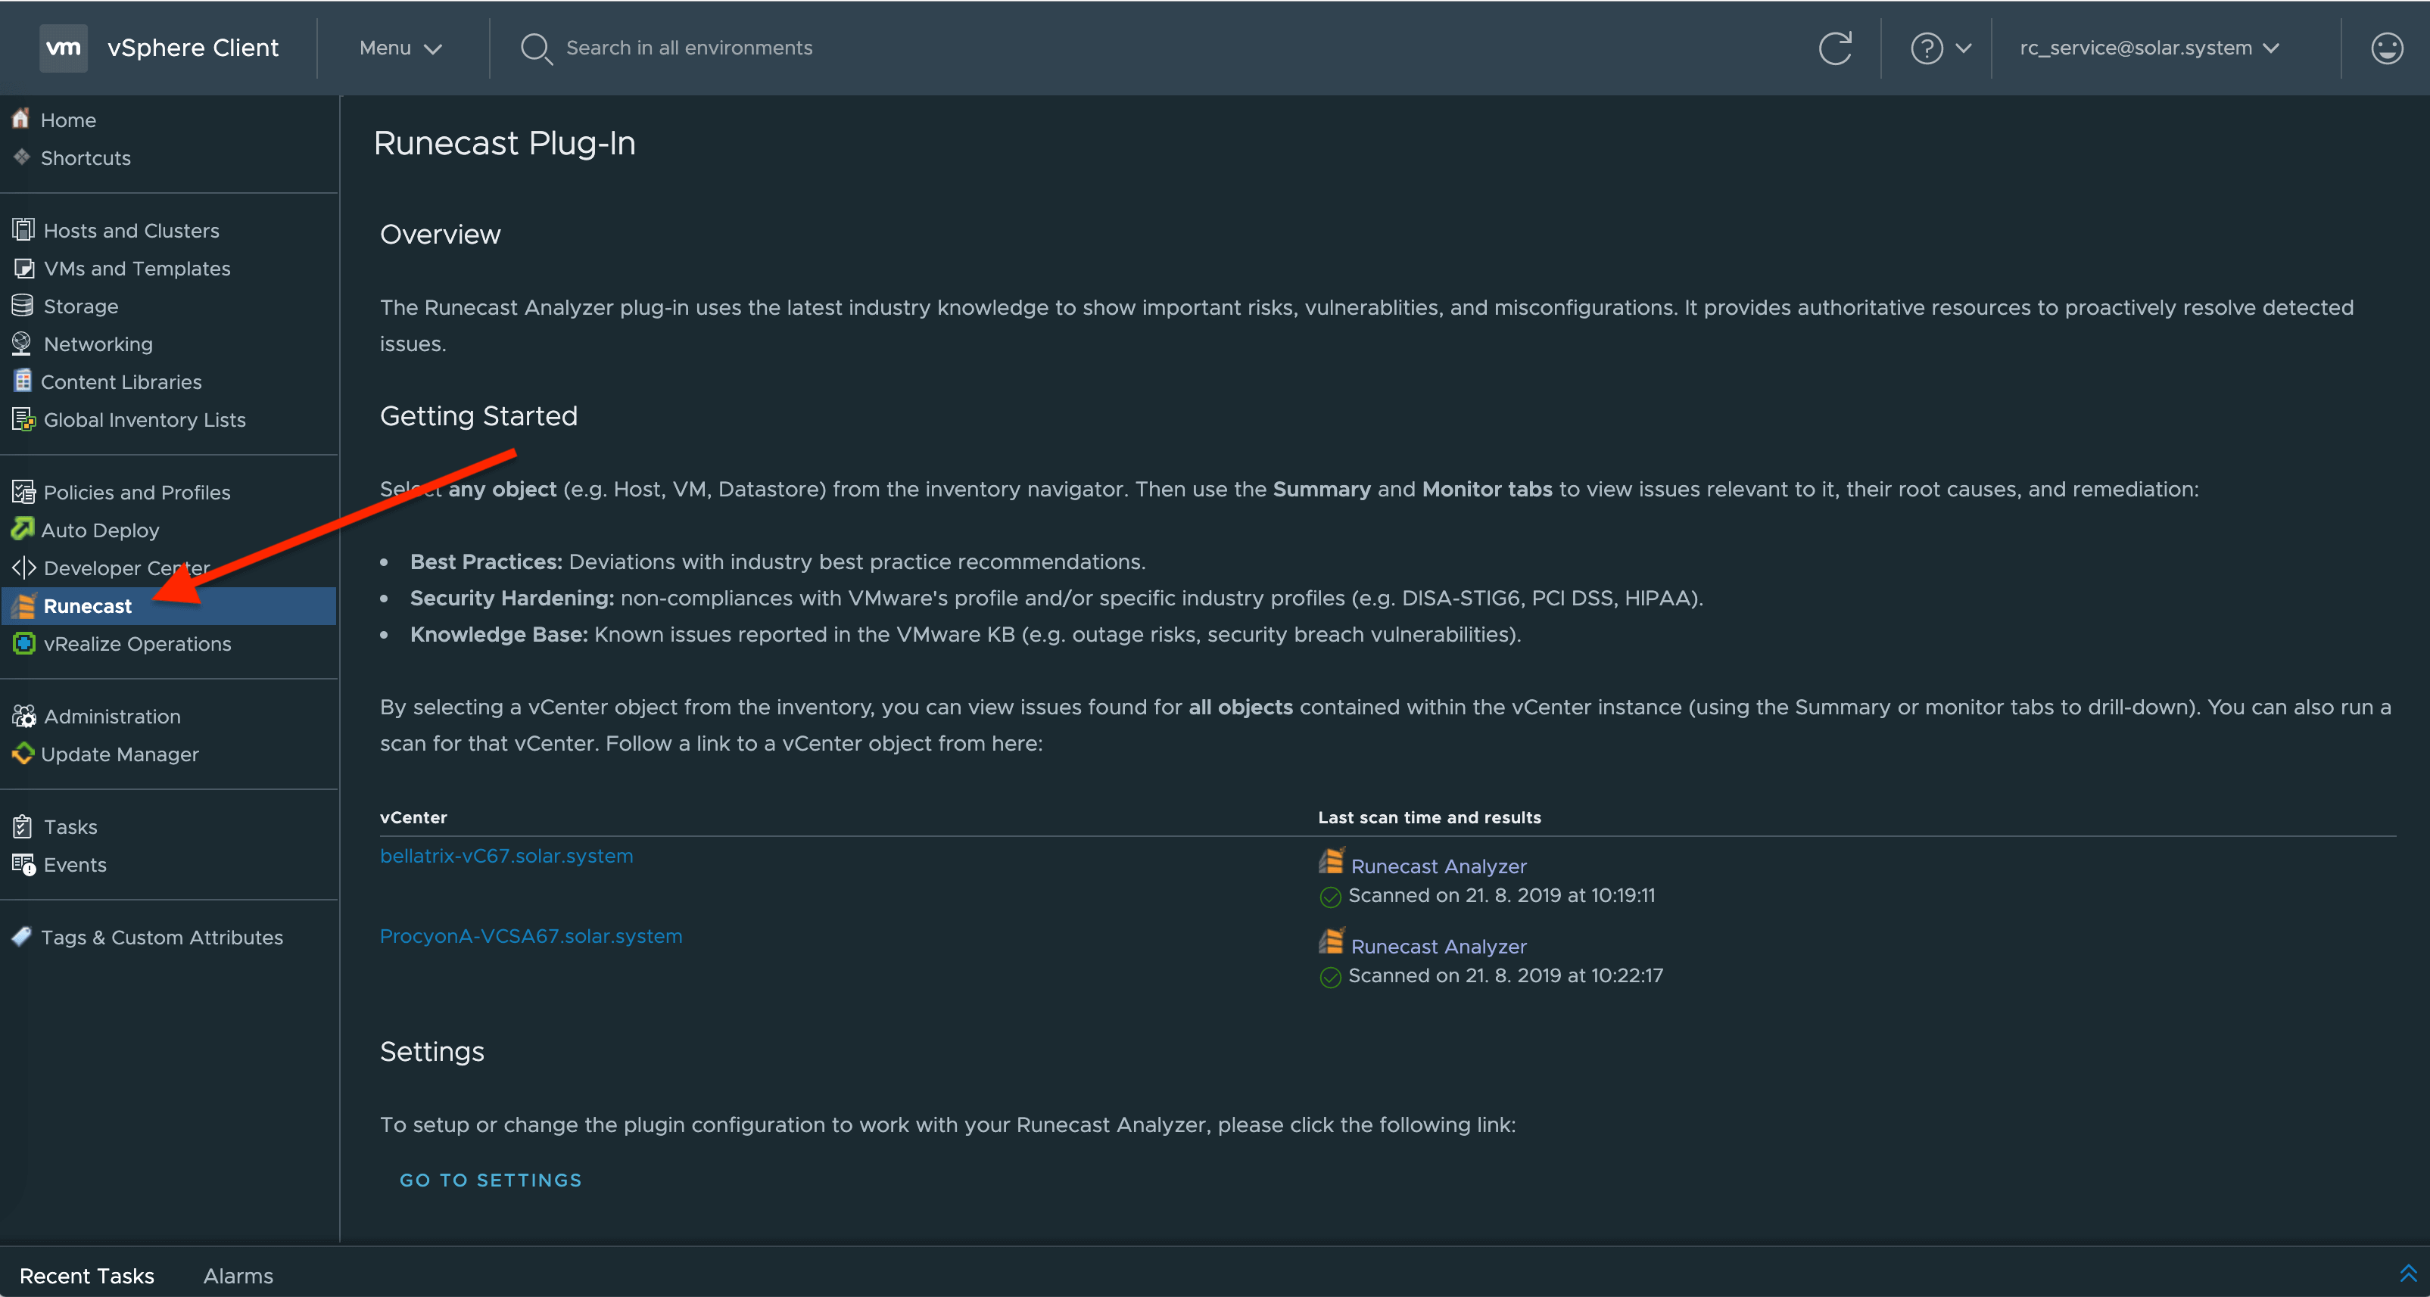The height and width of the screenshot is (1297, 2430).
Task: Click the Developer Center code icon
Action: 23,567
